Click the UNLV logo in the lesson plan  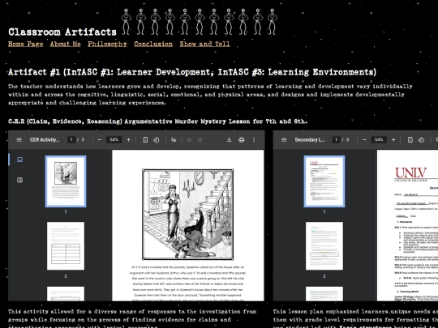pos(411,174)
